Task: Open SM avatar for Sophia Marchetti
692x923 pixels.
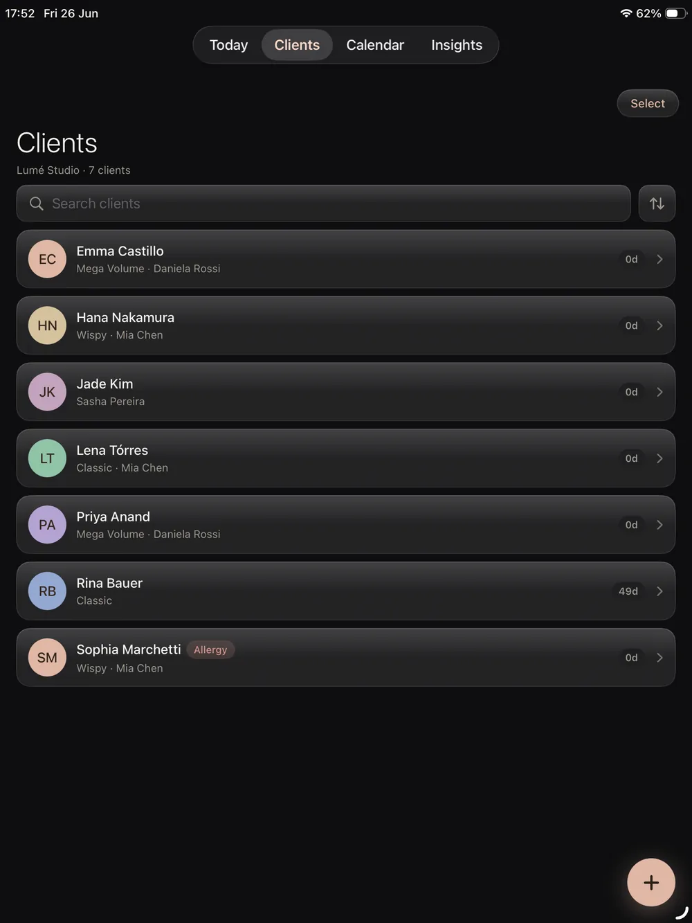Action: [x=47, y=658]
